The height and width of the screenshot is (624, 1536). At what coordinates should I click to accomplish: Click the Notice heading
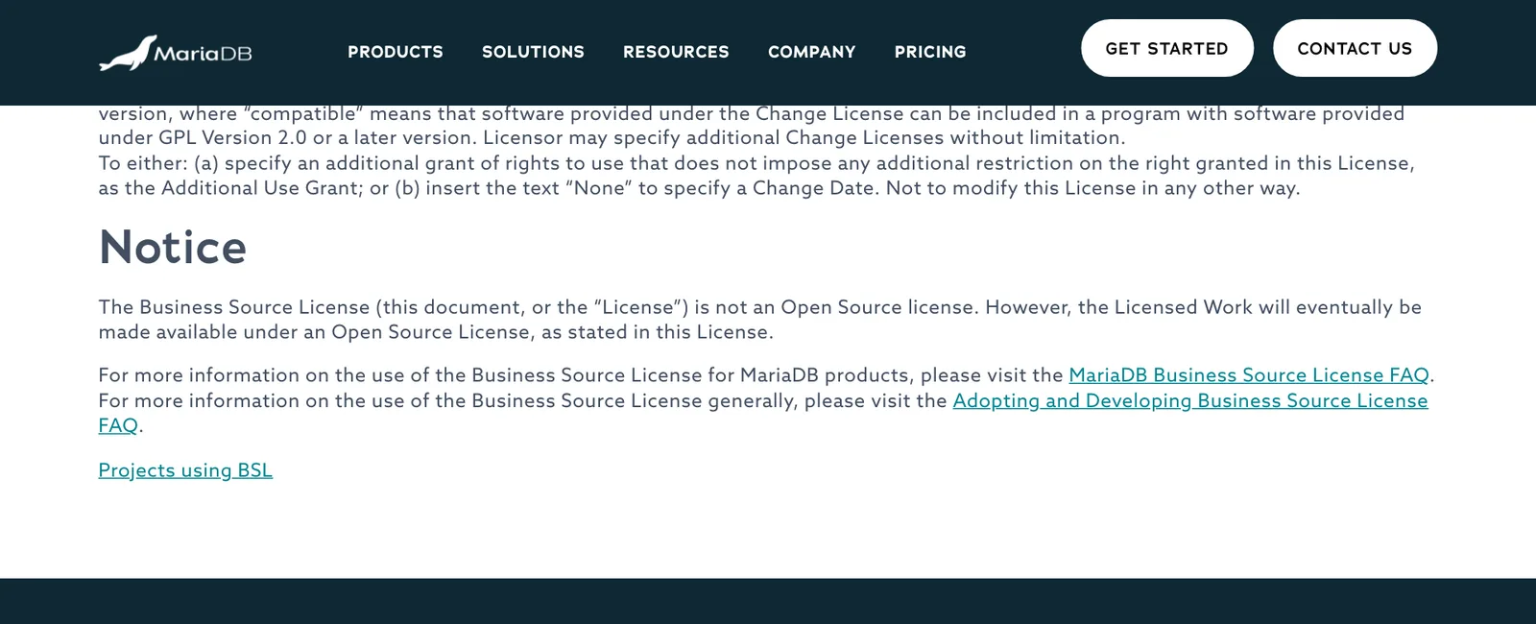tap(173, 247)
